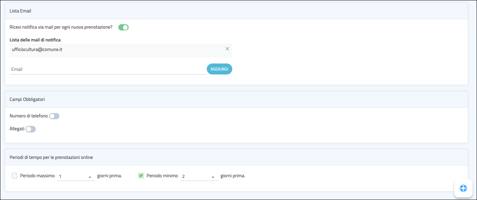Click the Periodo minimo label text
The height and width of the screenshot is (200, 477).
162,176
